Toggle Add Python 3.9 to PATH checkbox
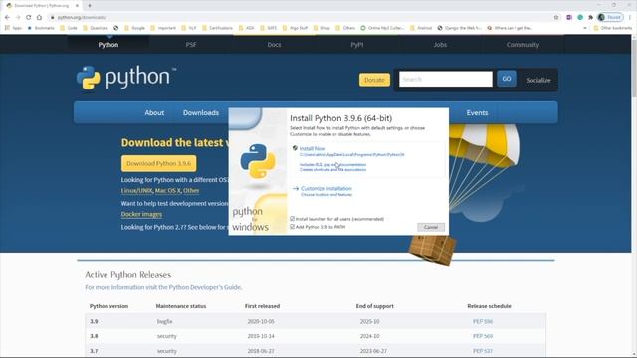Screen dimensions: 637x358 click(x=292, y=227)
